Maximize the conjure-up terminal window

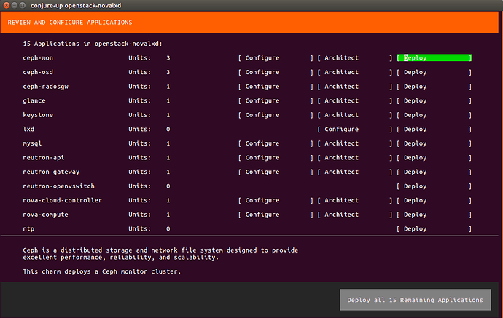coord(23,5)
